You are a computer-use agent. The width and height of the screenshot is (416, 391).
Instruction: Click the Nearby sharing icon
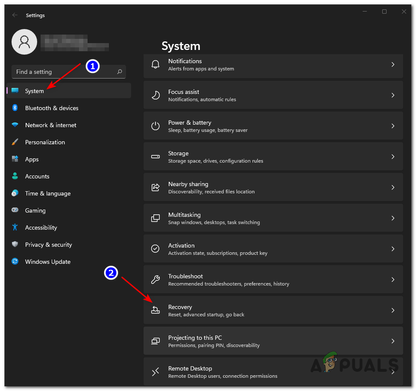point(155,187)
